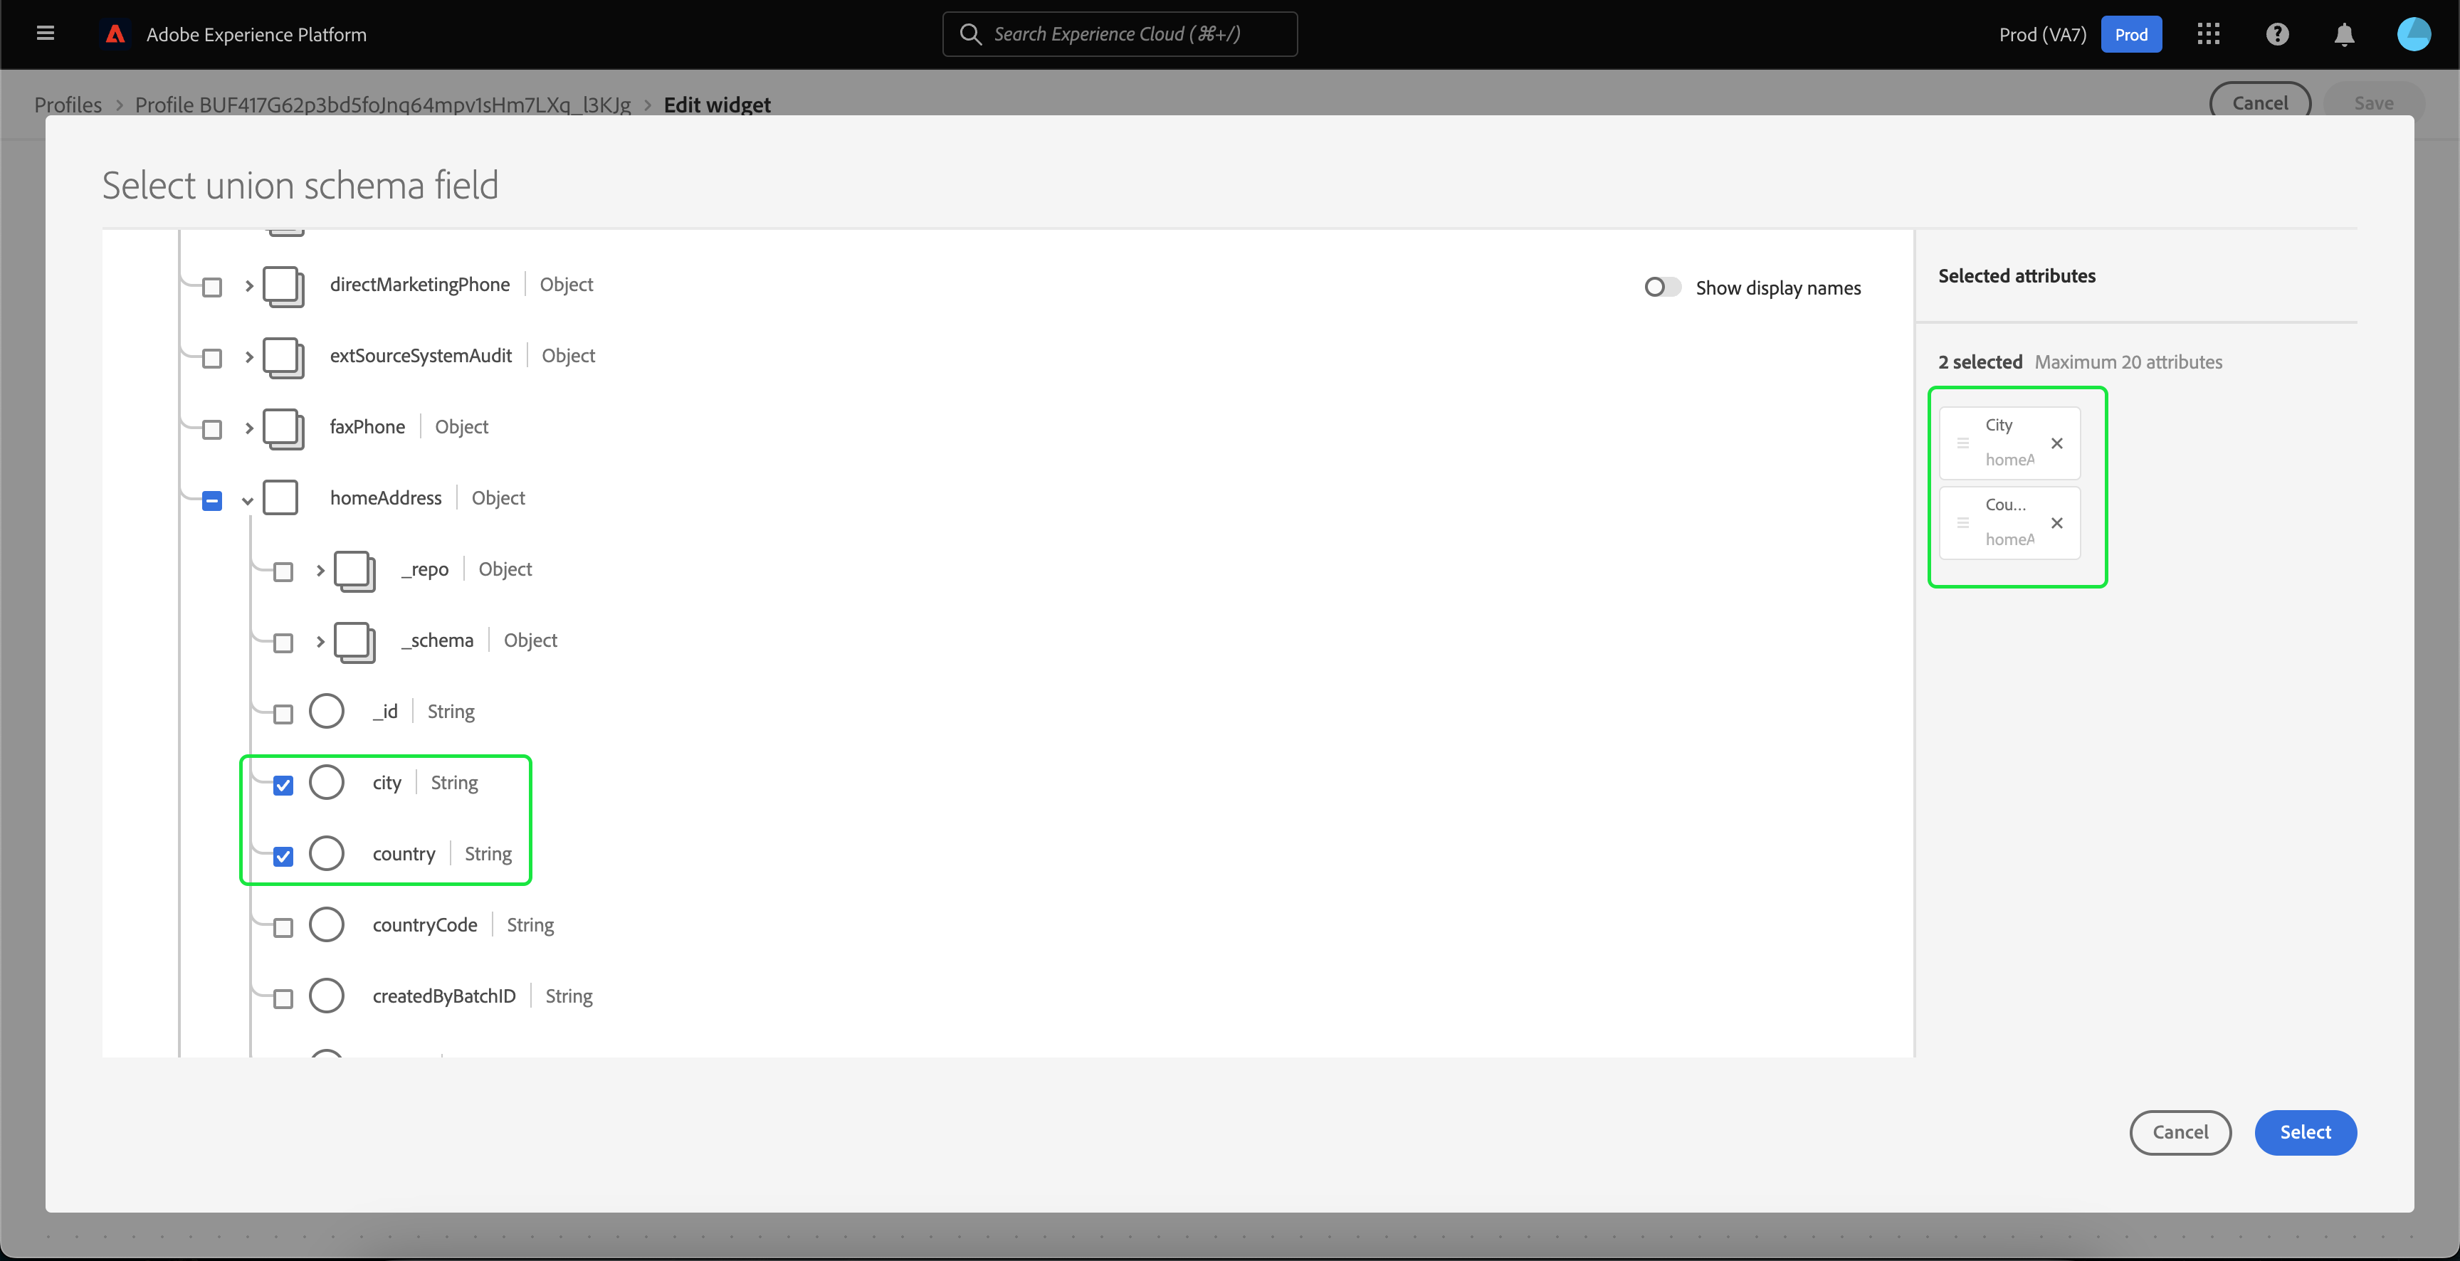Image resolution: width=2460 pixels, height=1261 pixels.
Task: Uncheck the country field checkbox
Action: click(283, 856)
